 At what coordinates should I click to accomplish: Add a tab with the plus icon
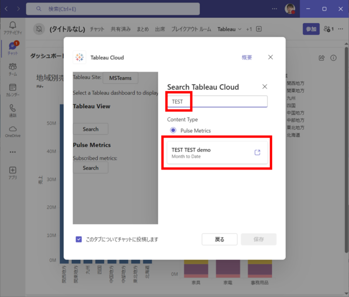point(259,29)
